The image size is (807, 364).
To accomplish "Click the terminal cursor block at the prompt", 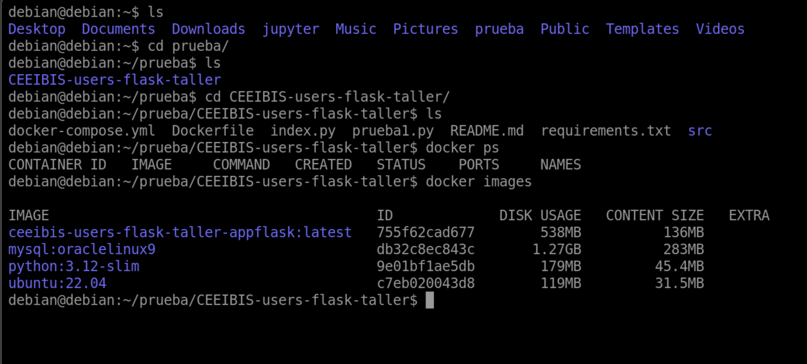I will 430,301.
